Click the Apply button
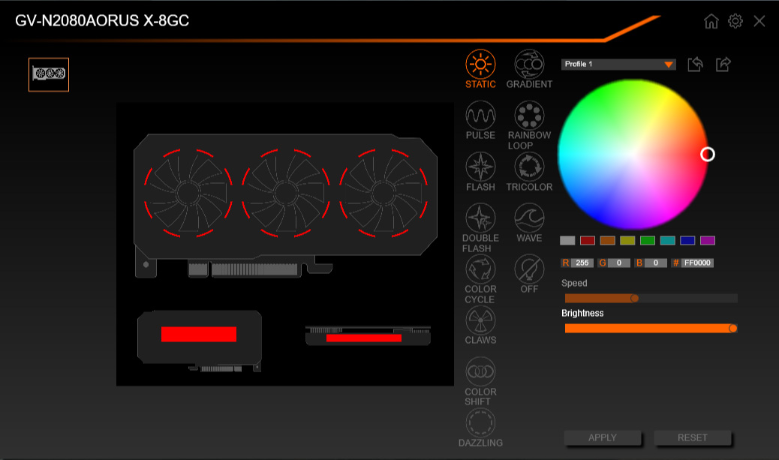 (602, 437)
